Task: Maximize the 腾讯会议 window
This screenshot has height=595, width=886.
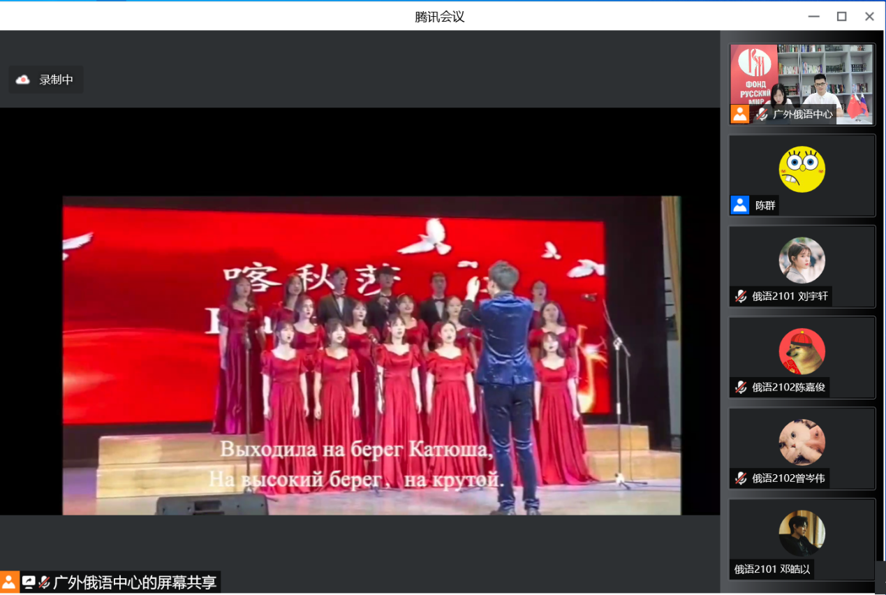Action: [841, 16]
